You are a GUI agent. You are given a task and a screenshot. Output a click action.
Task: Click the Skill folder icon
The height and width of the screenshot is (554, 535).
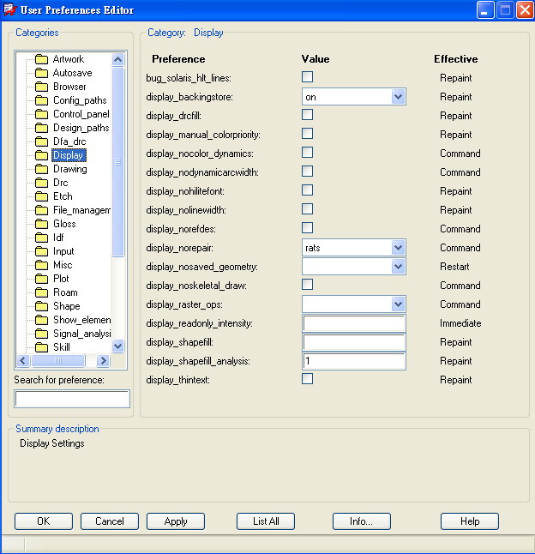click(x=41, y=347)
